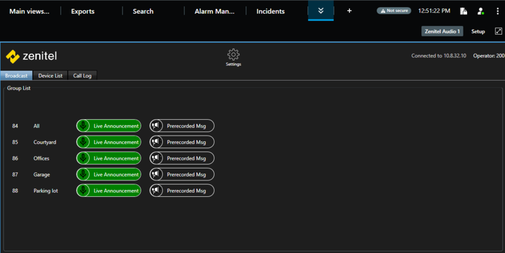Image resolution: width=505 pixels, height=253 pixels.
Task: Toggle full screen with the expand icon
Action: (498, 31)
